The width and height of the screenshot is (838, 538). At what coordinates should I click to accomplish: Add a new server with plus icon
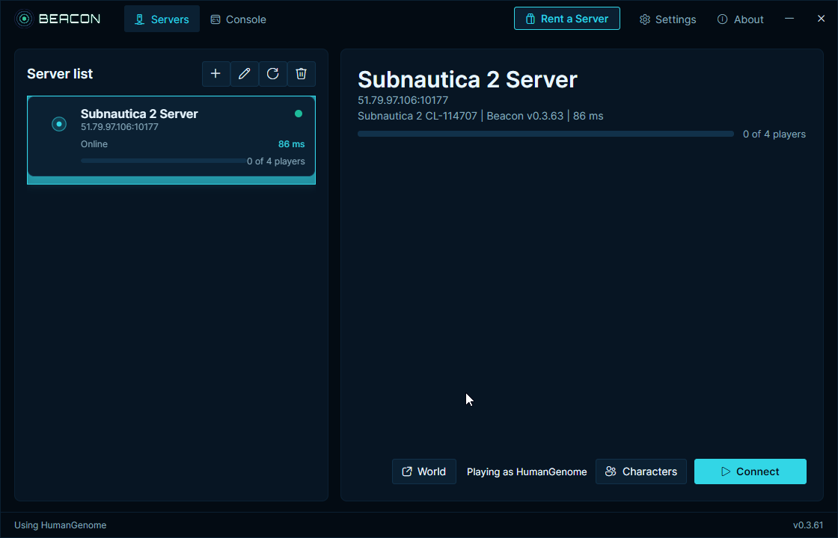216,74
